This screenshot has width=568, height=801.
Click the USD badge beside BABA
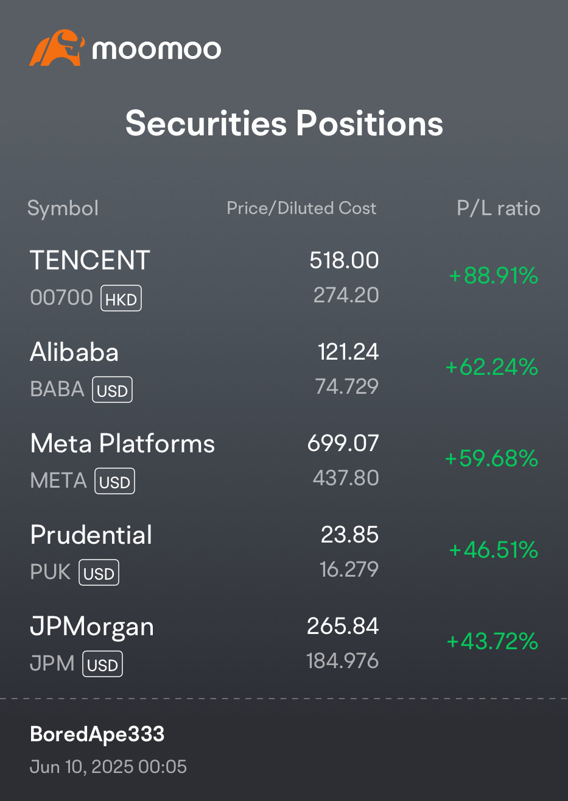(x=112, y=390)
